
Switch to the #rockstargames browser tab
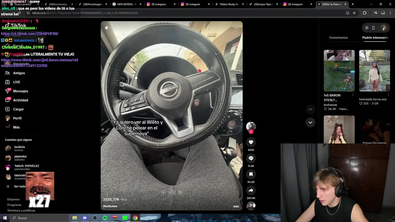coord(92,4)
